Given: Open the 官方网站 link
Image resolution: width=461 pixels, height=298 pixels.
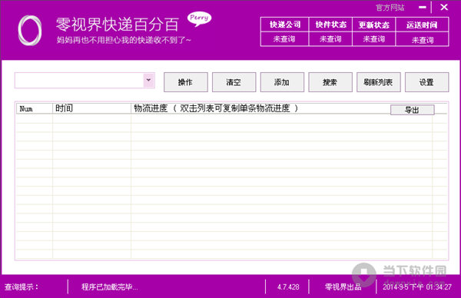Looking at the screenshot, I should (x=390, y=8).
